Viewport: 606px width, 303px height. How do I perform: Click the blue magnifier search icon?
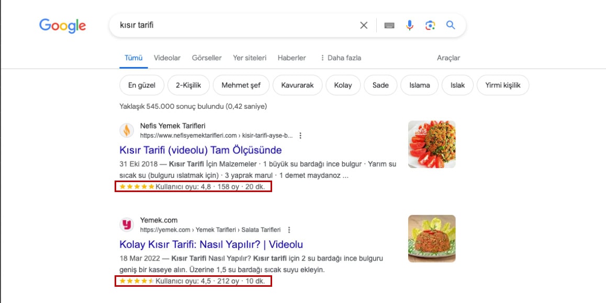click(x=451, y=25)
